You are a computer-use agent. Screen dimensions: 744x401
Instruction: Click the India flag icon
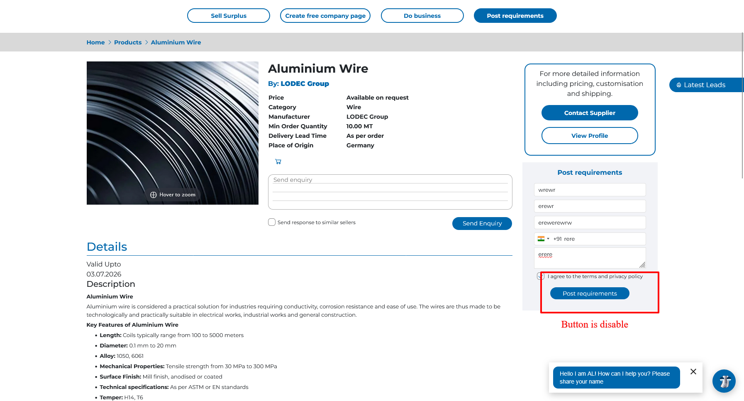coord(541,239)
